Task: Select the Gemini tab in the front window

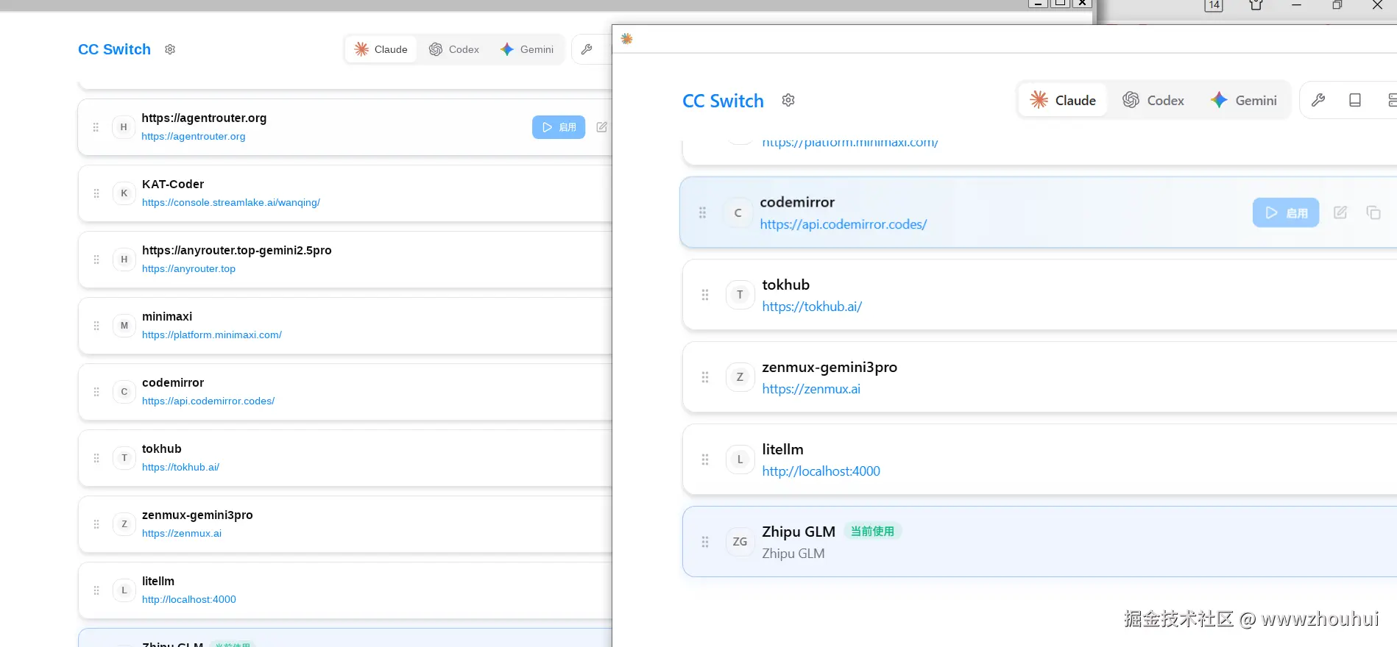Action: (x=1244, y=100)
